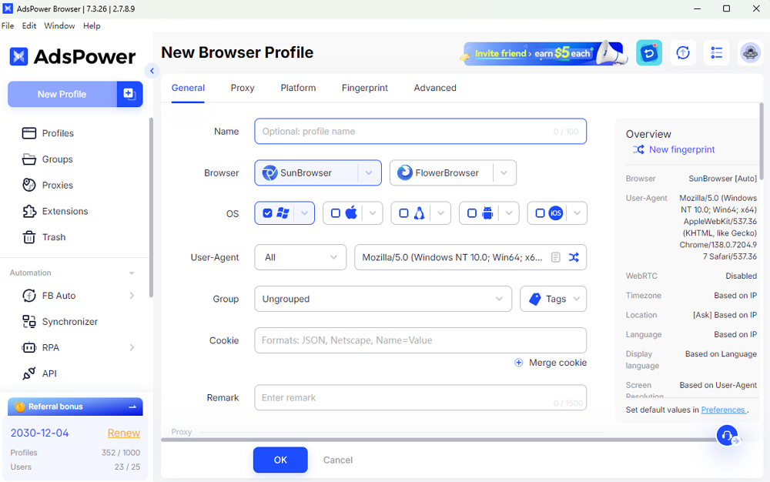Open the FlowerBrowser version dropdown
The image size is (770, 482).
pyautogui.click(x=504, y=172)
